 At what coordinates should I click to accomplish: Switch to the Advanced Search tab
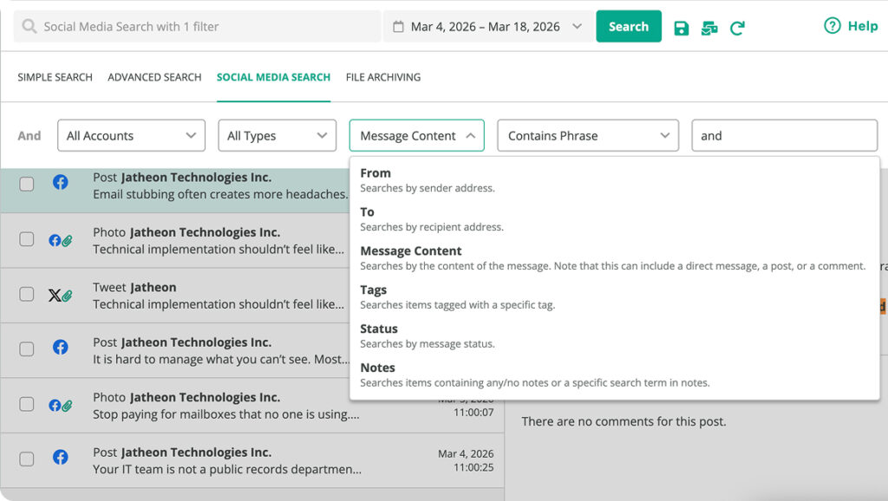click(x=154, y=77)
